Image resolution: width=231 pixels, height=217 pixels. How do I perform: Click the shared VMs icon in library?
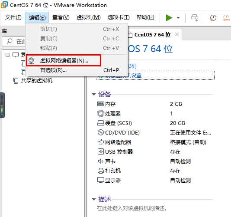click(x=16, y=81)
